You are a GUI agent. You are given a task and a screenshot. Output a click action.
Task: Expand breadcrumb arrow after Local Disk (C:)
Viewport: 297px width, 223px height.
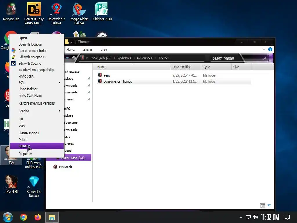[x=114, y=58]
